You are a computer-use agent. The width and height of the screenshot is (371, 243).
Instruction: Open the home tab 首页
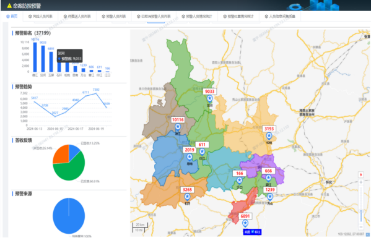coord(12,16)
